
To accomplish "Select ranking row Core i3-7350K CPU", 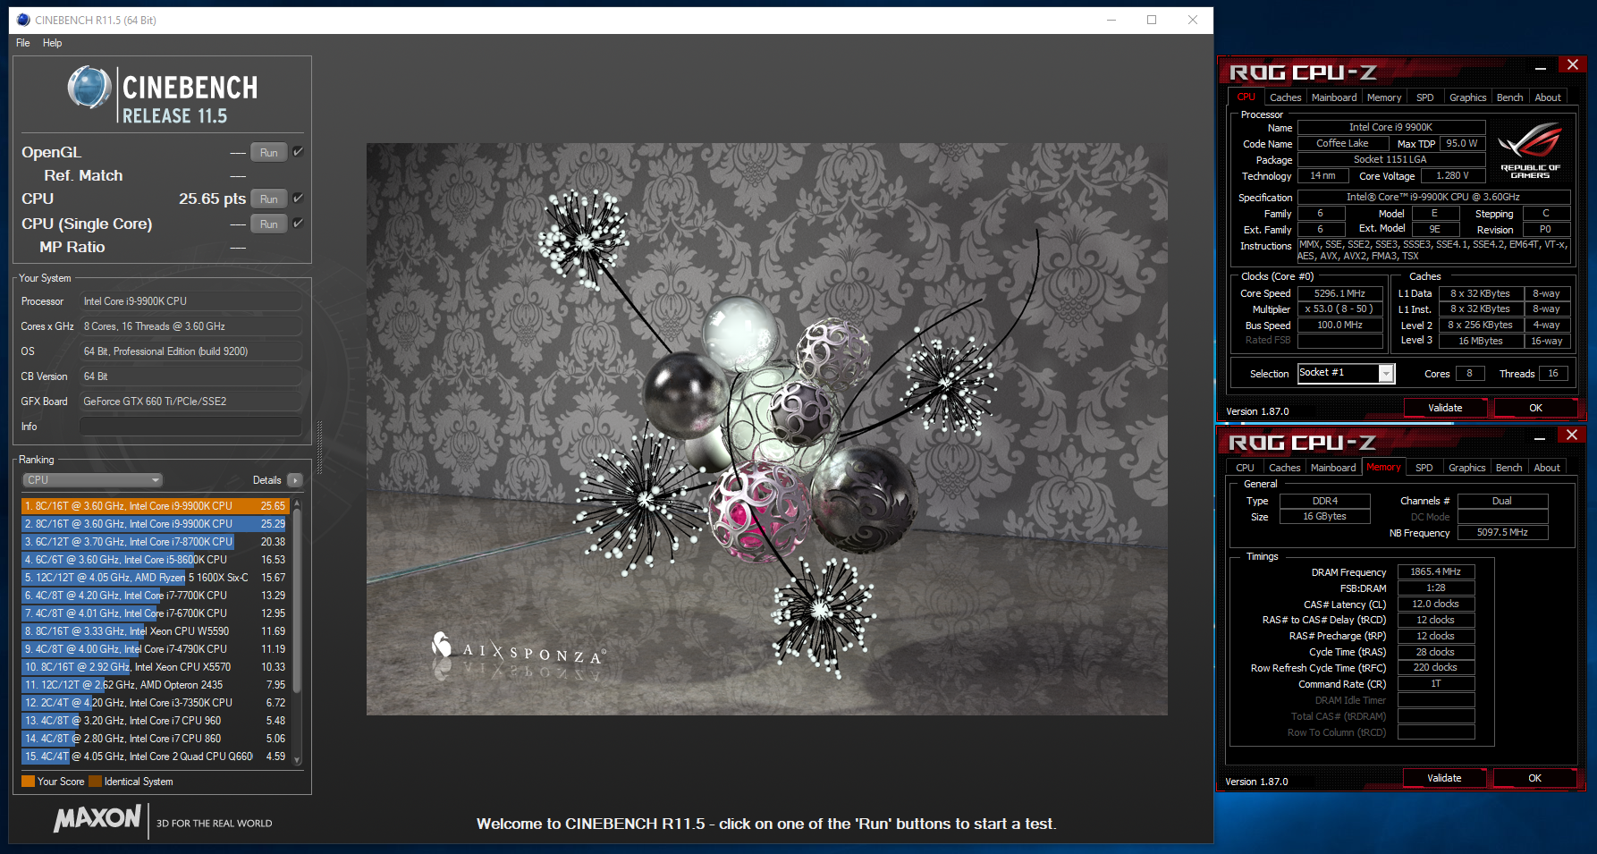I will [x=156, y=703].
